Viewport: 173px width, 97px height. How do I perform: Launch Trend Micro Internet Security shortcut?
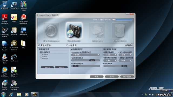click(24, 19)
